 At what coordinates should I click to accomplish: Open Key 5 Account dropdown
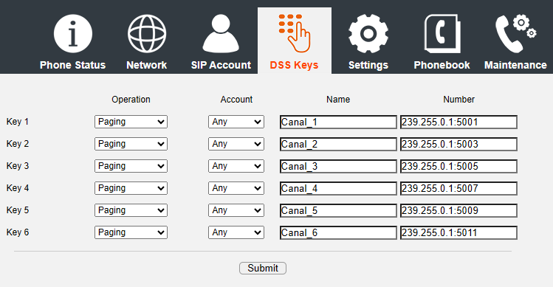point(236,210)
